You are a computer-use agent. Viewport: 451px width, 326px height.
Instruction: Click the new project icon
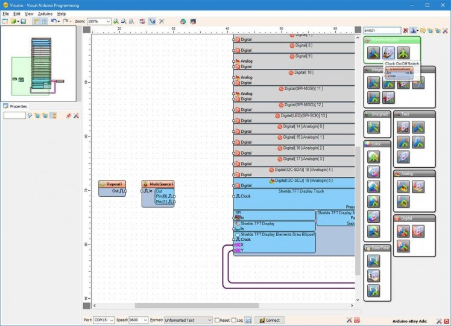pos(5,21)
